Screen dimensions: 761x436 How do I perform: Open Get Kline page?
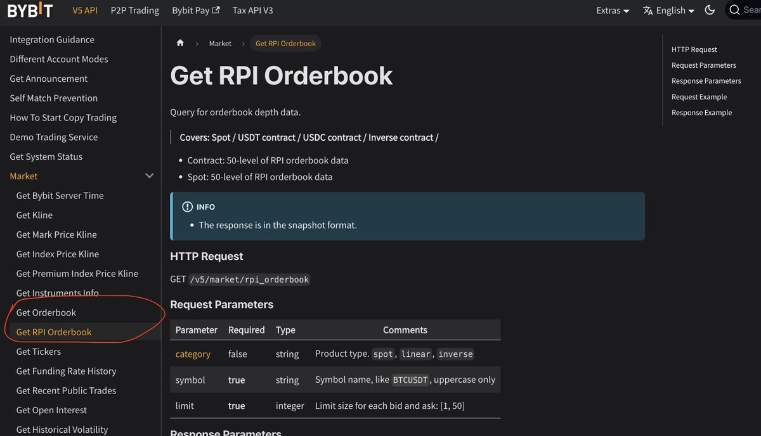point(34,215)
